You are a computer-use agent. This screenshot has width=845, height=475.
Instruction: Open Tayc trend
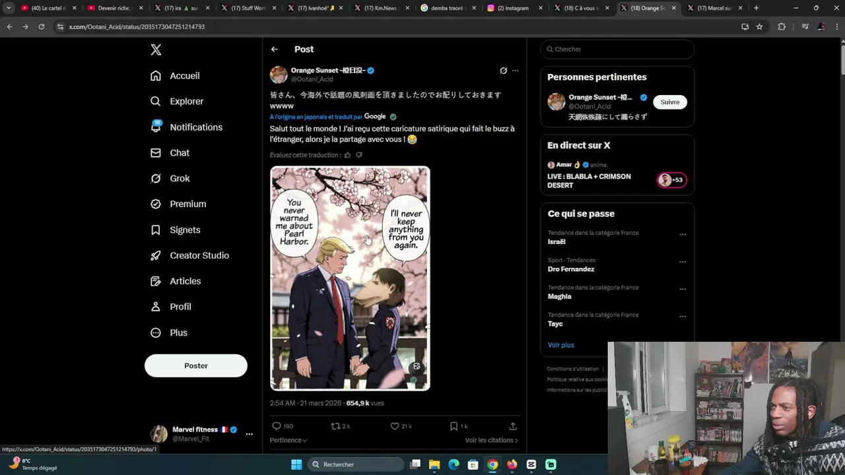pos(555,324)
